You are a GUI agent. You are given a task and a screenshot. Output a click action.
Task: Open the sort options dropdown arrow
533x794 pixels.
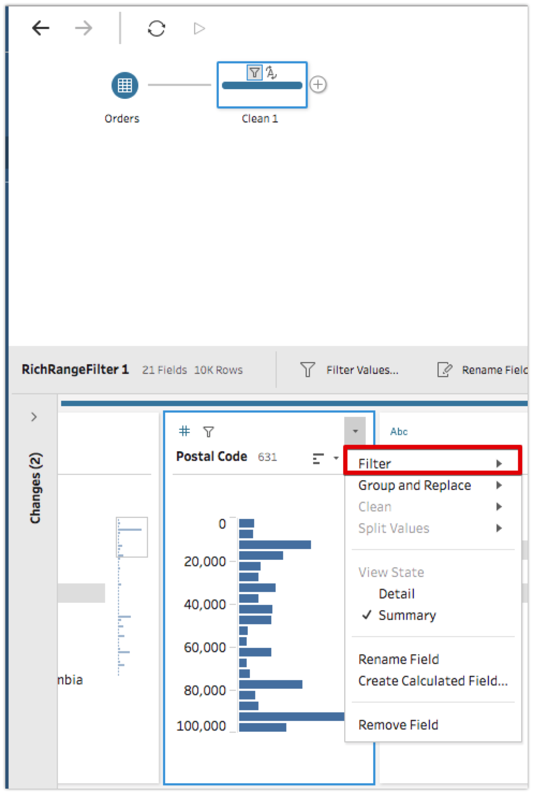[337, 458]
